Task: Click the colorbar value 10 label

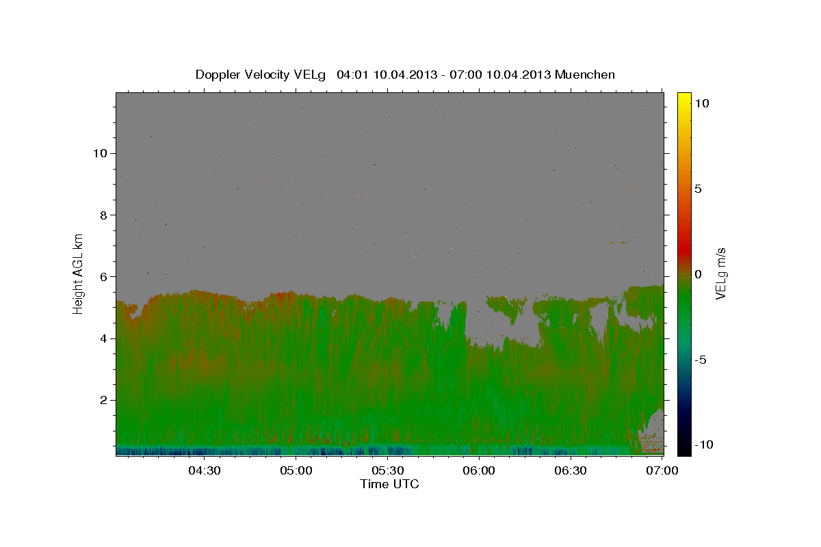Action: (x=701, y=103)
